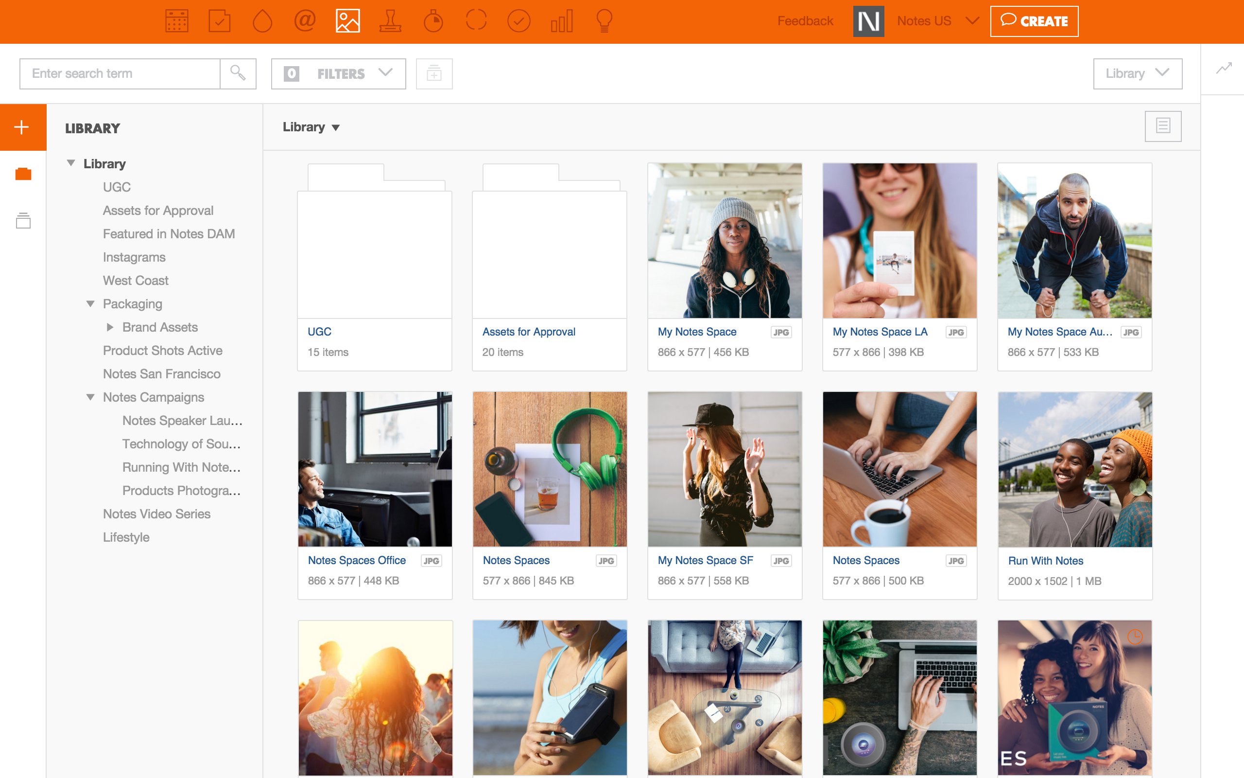
Task: Open the UGC folder title link
Action: (x=319, y=332)
